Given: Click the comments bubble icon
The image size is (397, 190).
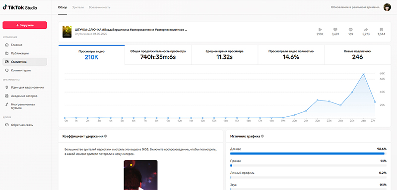Looking at the screenshot, I should (x=351, y=29).
